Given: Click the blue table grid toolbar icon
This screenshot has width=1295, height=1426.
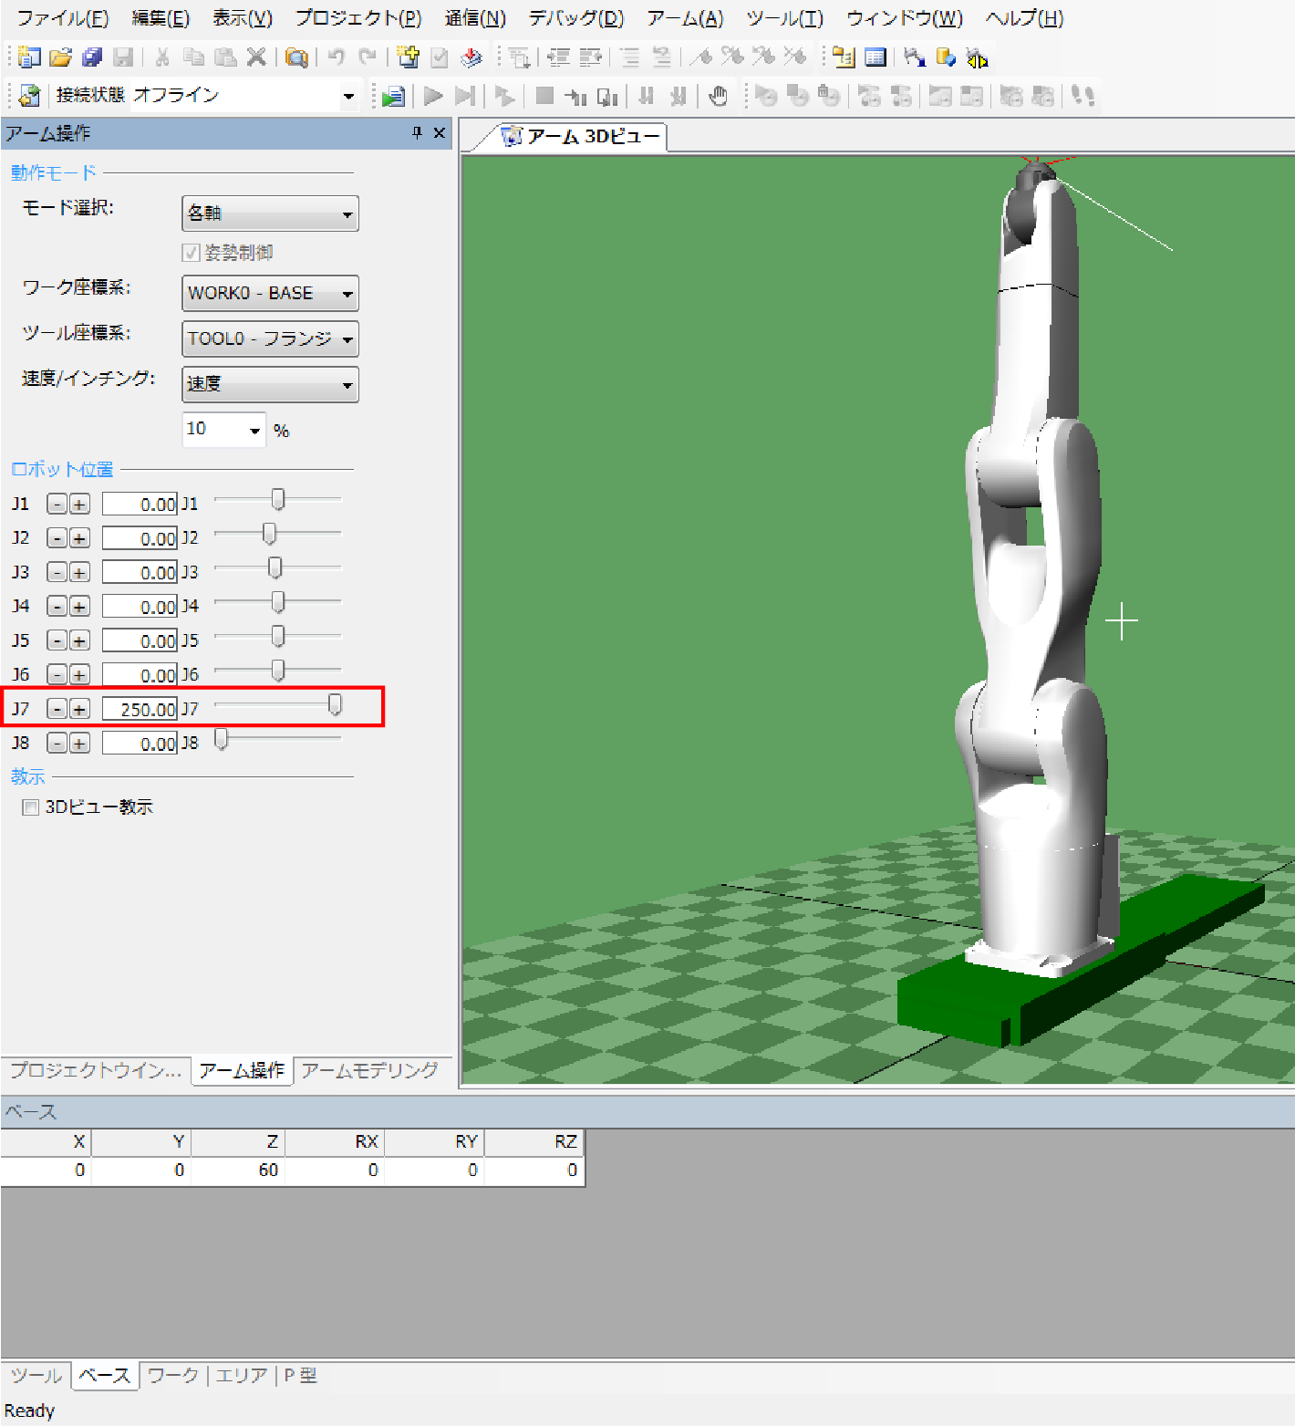Looking at the screenshot, I should click(x=875, y=57).
